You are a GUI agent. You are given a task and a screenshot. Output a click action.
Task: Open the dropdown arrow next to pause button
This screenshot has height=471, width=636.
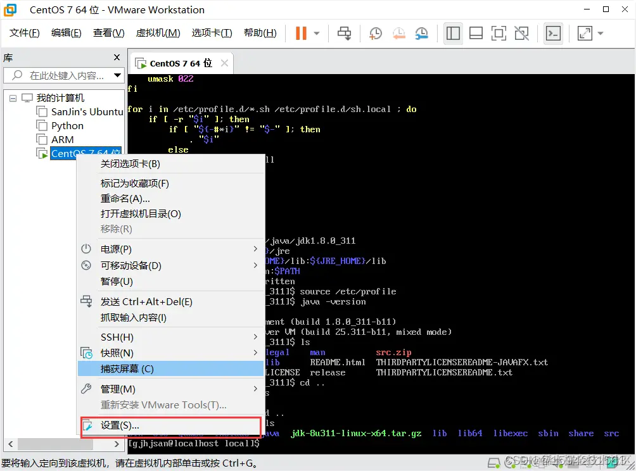[316, 33]
